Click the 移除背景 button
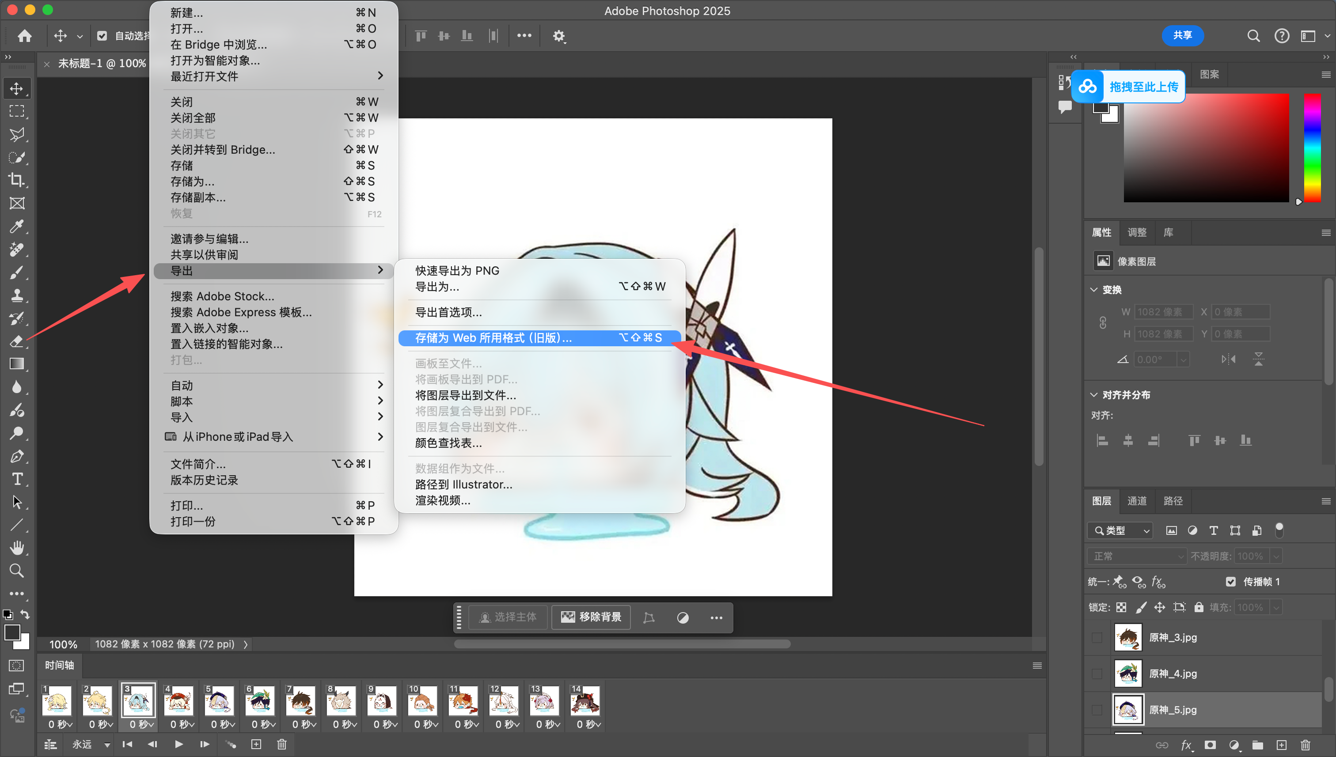Image resolution: width=1336 pixels, height=757 pixels. point(591,617)
